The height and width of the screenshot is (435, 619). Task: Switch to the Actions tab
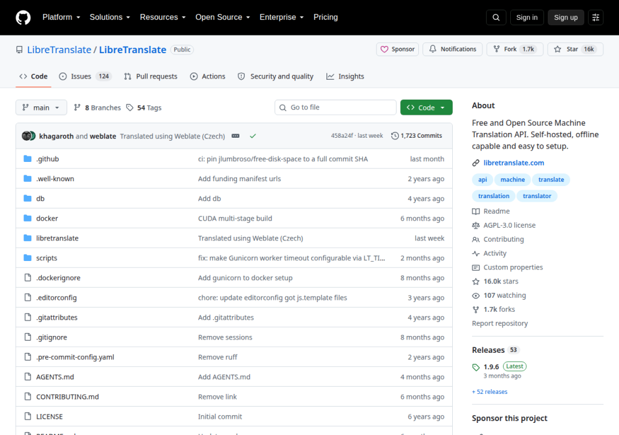208,76
